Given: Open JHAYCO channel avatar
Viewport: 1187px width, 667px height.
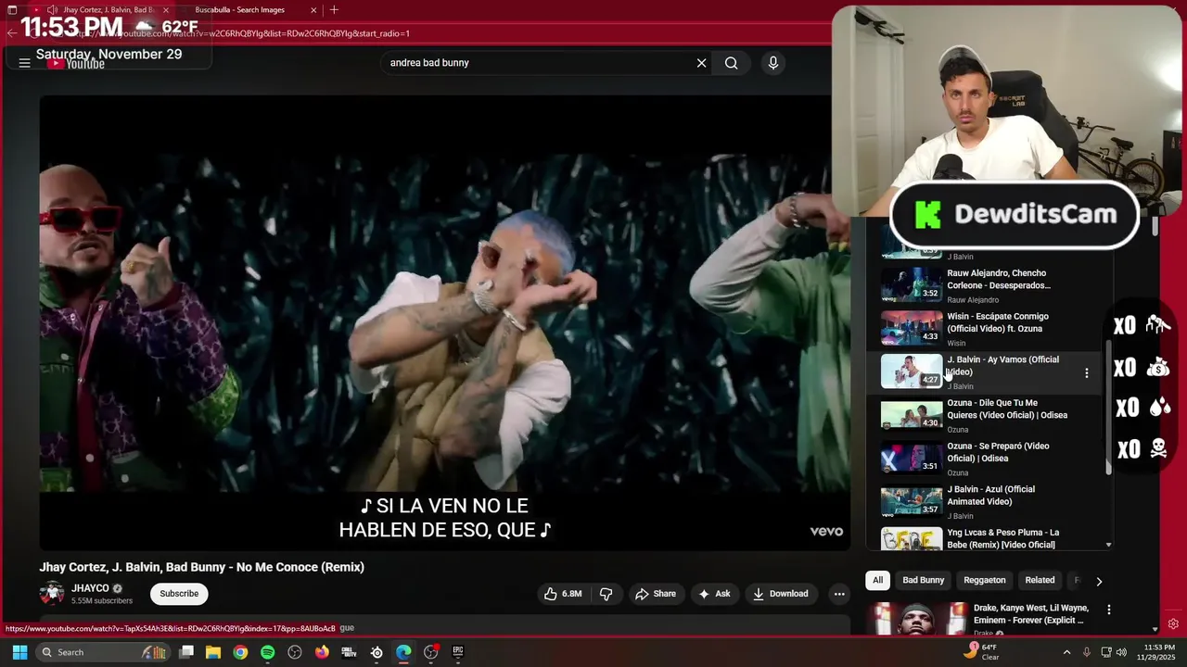Looking at the screenshot, I should [52, 594].
